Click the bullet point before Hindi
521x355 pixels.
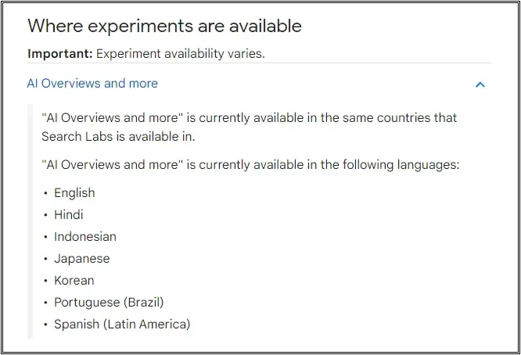[45, 215]
